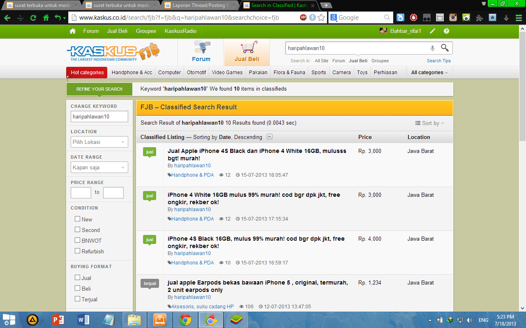Select the Otomotif category
The height and width of the screenshot is (328, 526).
click(x=196, y=73)
